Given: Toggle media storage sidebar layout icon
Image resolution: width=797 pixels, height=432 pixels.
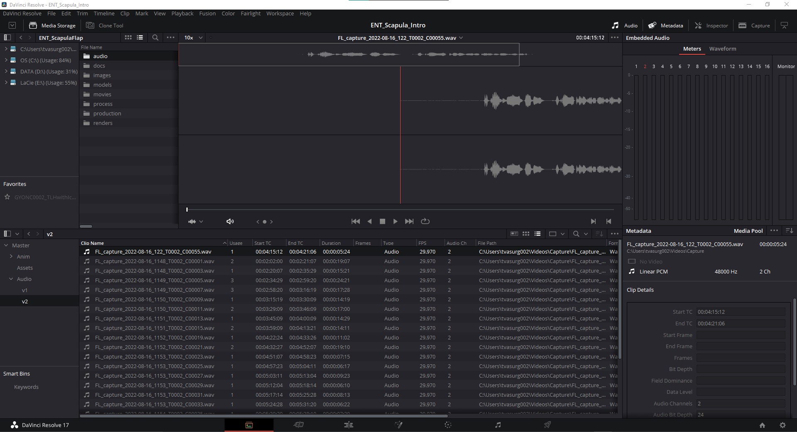Looking at the screenshot, I should pyautogui.click(x=7, y=37).
